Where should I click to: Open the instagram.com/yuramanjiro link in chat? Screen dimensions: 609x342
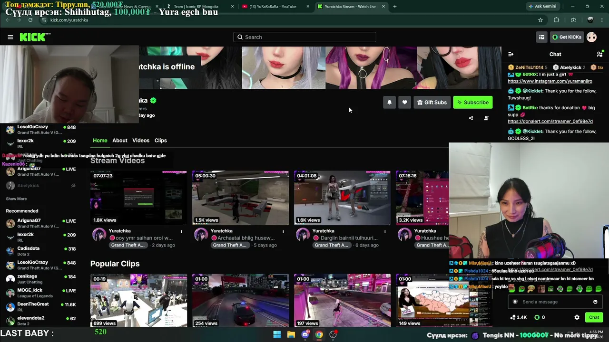pos(550,81)
